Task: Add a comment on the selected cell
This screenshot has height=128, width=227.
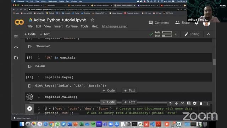Action: (188, 103)
